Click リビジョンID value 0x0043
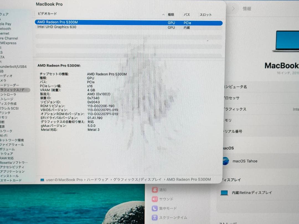This screenshot has width=299, height=224. tap(94, 102)
